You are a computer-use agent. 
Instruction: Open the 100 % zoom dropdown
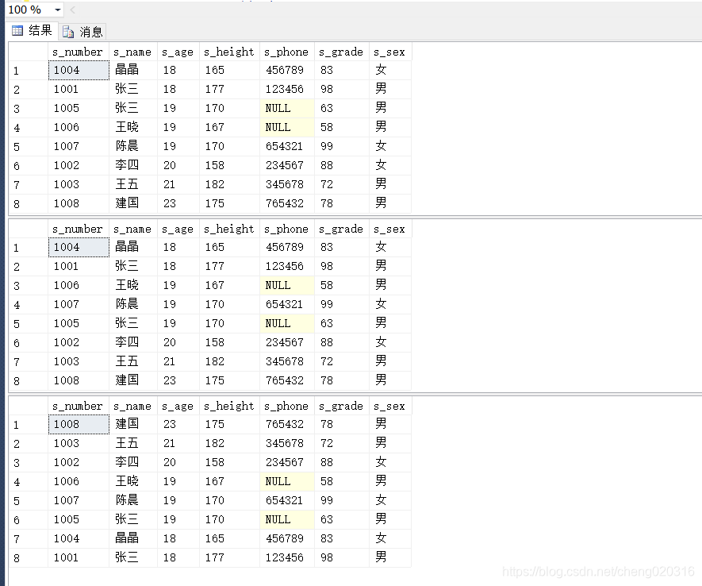(58, 10)
